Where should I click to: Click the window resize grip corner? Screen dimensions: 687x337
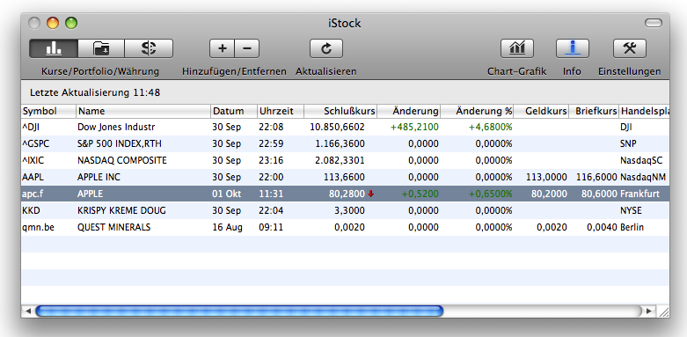(663, 311)
